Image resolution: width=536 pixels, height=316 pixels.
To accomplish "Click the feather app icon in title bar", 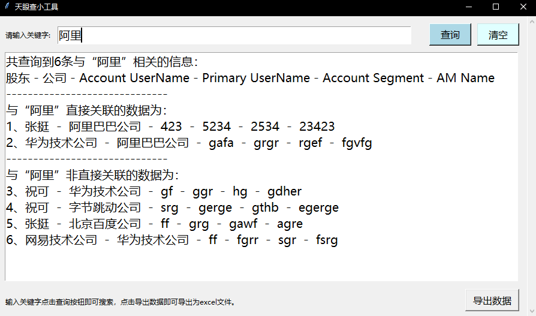I will tap(7, 6).
